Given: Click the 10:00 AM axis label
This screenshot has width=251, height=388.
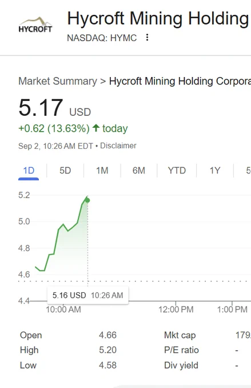Looking at the screenshot, I should coord(63,309).
